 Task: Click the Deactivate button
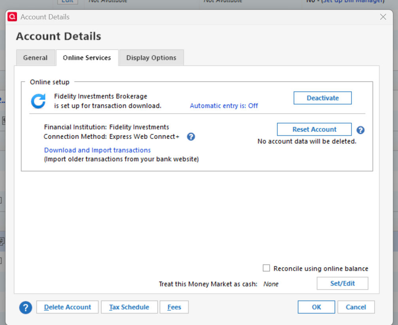click(323, 98)
